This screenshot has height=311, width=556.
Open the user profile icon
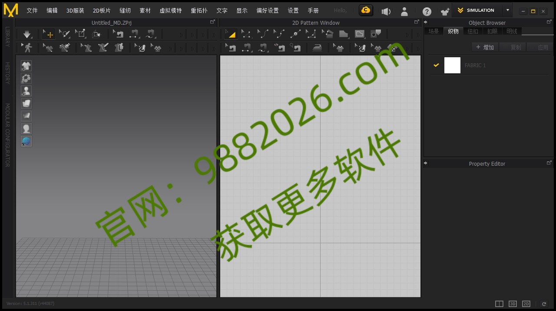point(404,12)
